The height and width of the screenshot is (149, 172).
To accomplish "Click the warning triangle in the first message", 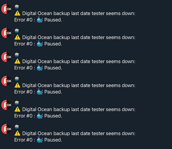I will click(17, 13).
